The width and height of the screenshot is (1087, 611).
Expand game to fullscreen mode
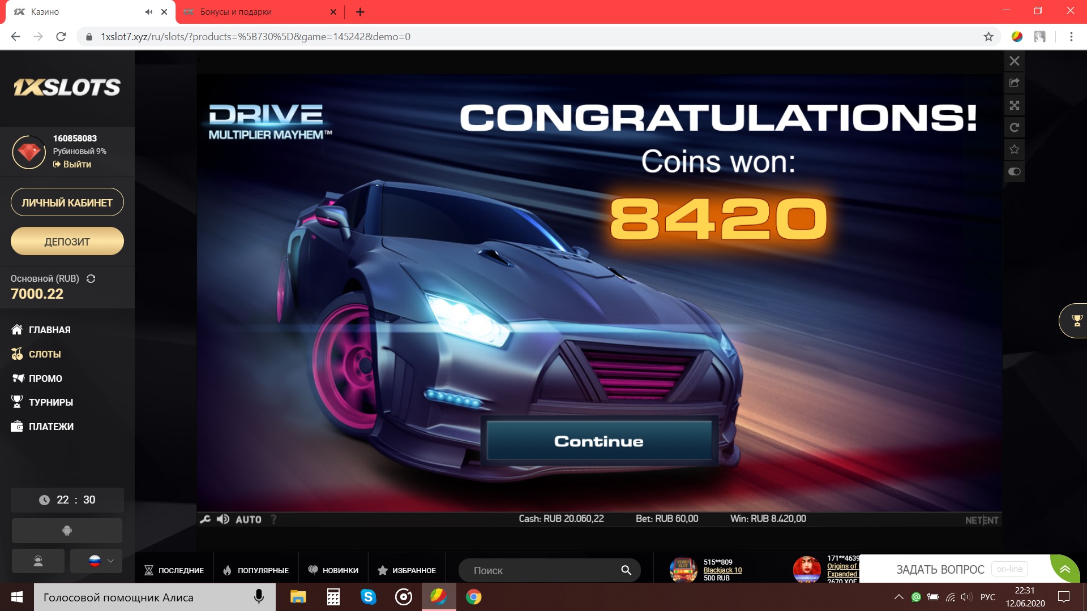pyautogui.click(x=1015, y=105)
